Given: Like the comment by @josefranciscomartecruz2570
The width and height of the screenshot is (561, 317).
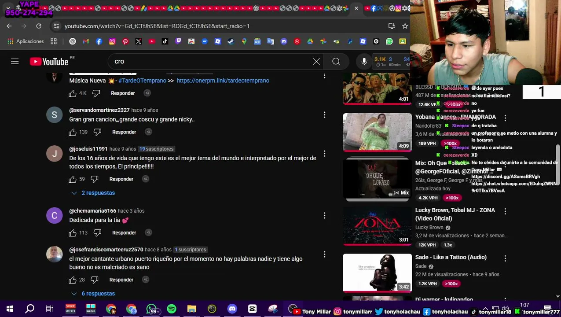Looking at the screenshot, I should click(x=73, y=280).
